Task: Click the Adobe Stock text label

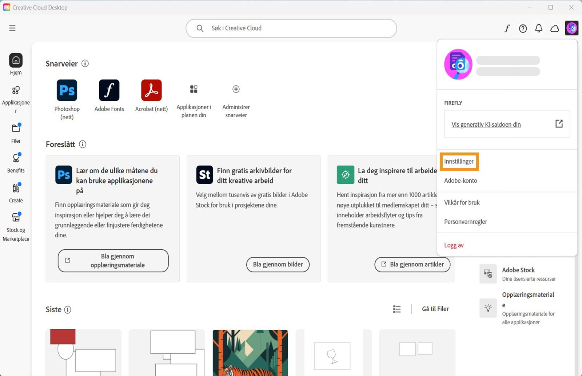Action: pyautogui.click(x=518, y=270)
